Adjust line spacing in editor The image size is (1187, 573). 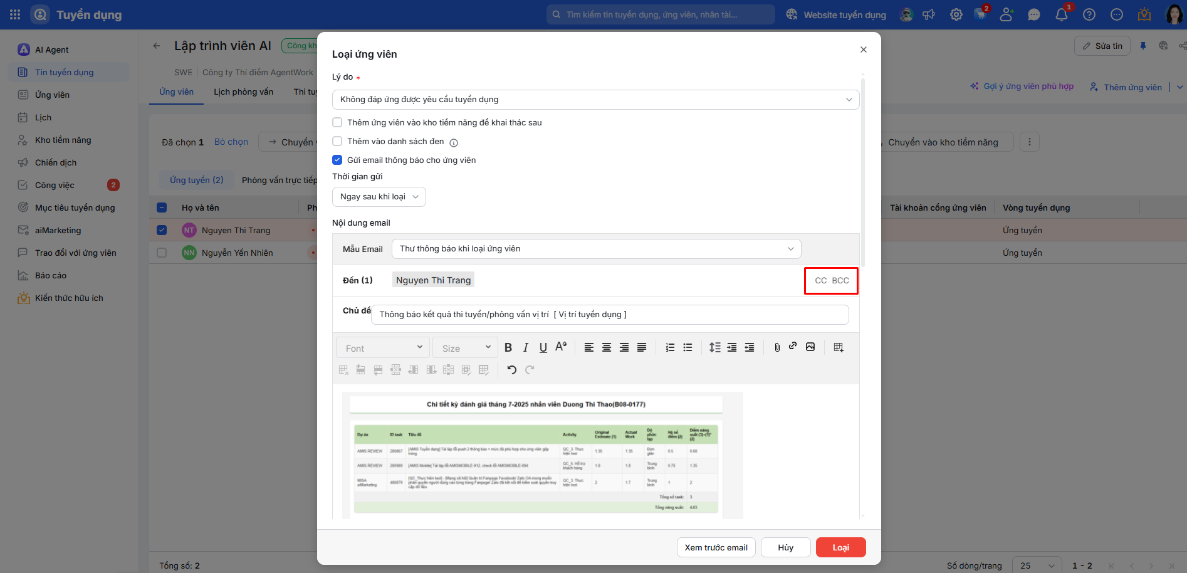(x=714, y=347)
